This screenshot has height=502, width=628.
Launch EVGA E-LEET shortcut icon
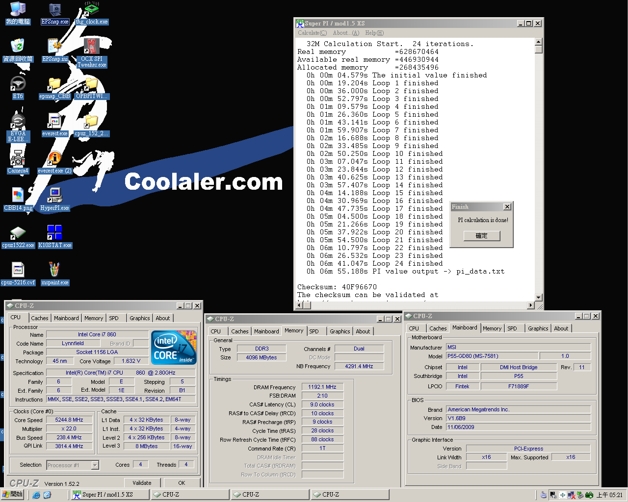click(18, 127)
